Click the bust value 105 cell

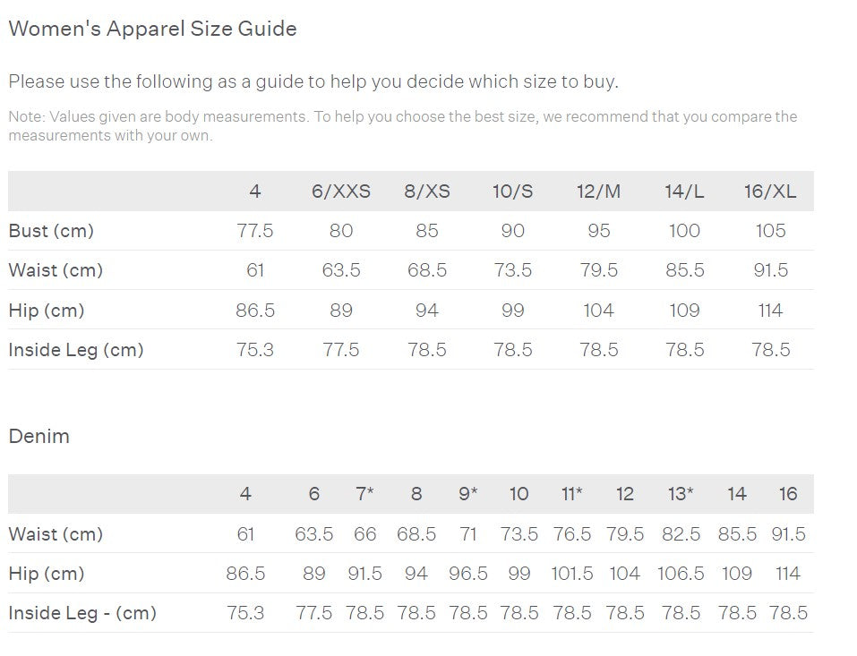769,231
